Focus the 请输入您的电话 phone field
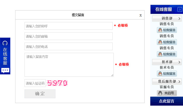 pos(68,47)
